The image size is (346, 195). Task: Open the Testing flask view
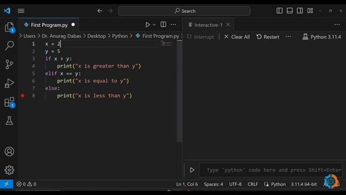(9, 121)
